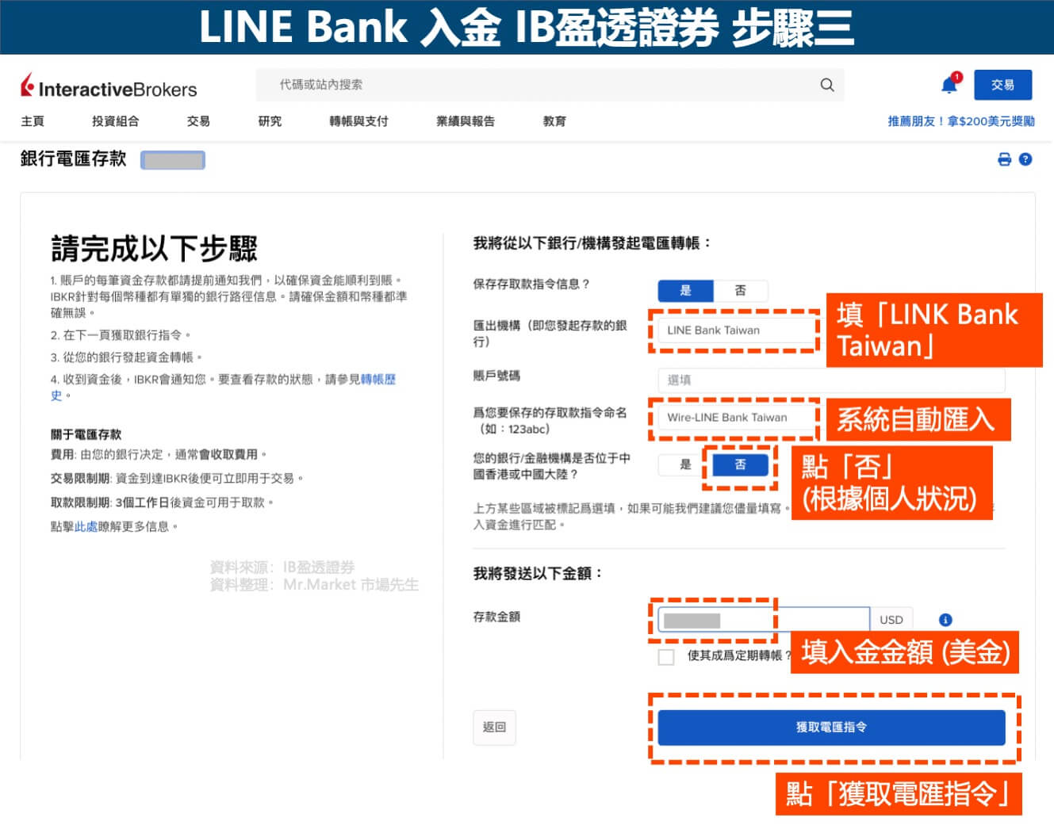Select 是 for Hong Kong or mainland bank
Screen dimensions: 1054x829
pos(685,464)
